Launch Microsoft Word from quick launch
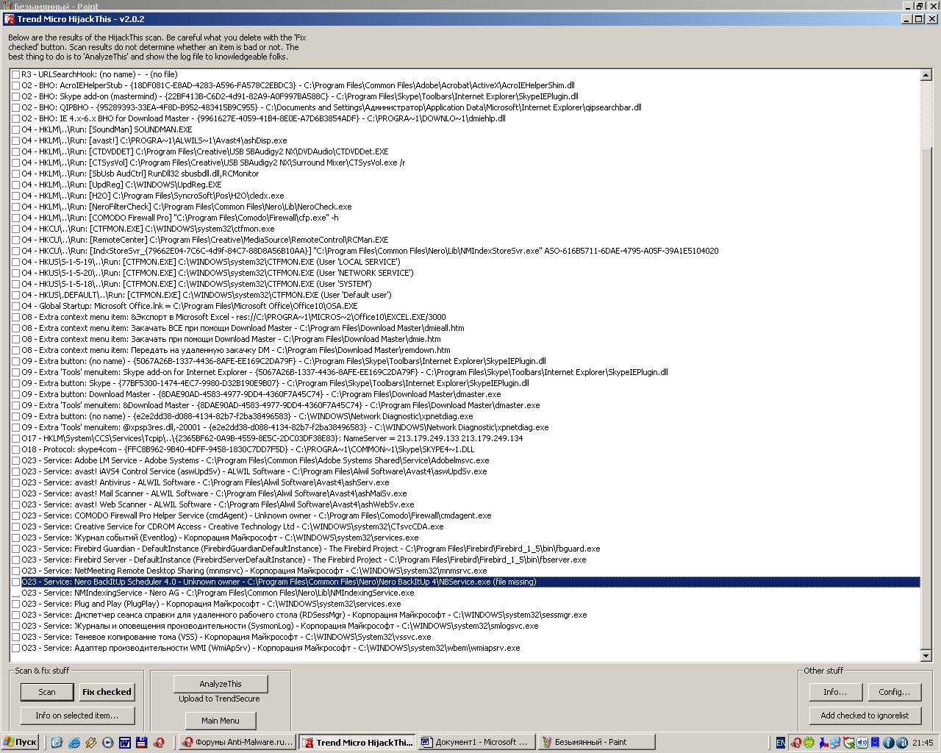This screenshot has width=941, height=753. (x=125, y=743)
